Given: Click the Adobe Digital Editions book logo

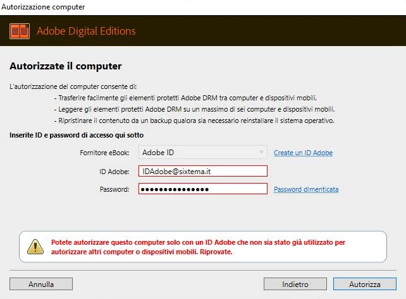Looking at the screenshot, I should (20, 32).
